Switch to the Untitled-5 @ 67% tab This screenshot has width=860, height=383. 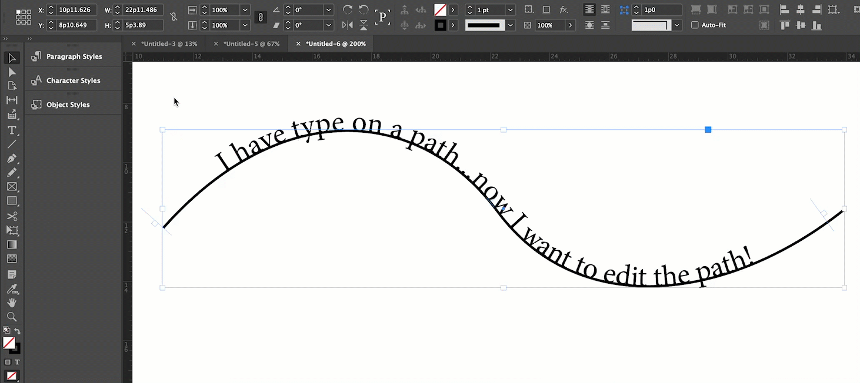coord(251,44)
